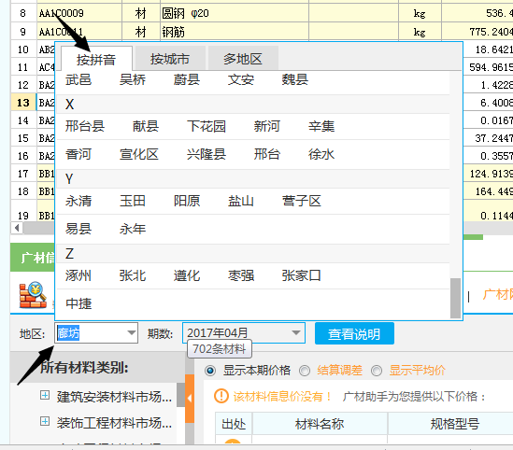Screen dimensions: 513x450
Task: Collapse side panel with orange arrow
Action: [x=190, y=399]
